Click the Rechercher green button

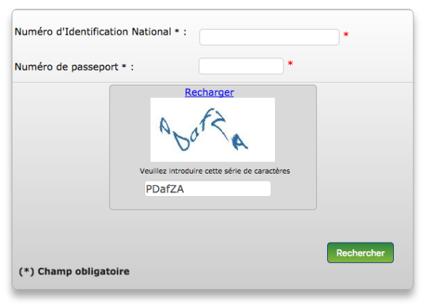(360, 253)
